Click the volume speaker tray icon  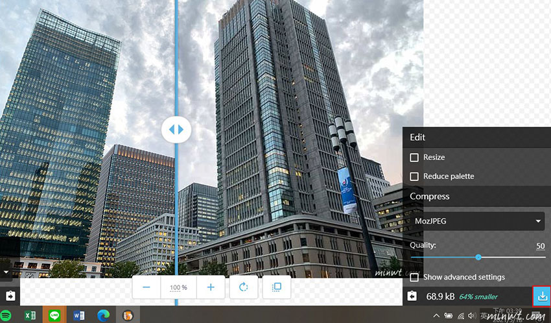pos(472,316)
